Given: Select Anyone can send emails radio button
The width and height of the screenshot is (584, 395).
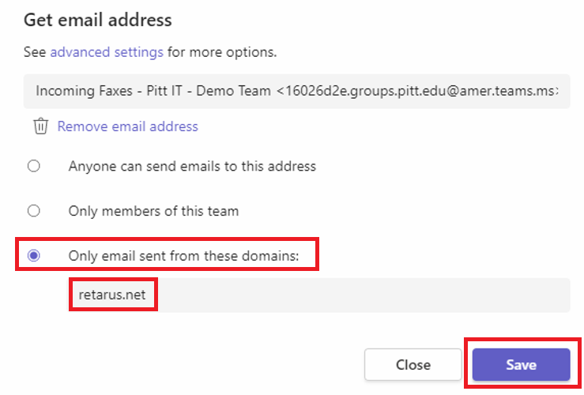Looking at the screenshot, I should tap(34, 166).
